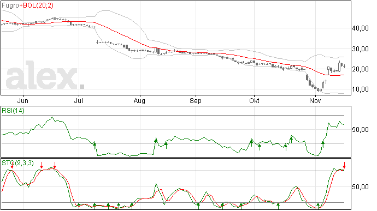The image size is (377, 211).
Task: Click the Fugro chart title
Action: [10, 5]
